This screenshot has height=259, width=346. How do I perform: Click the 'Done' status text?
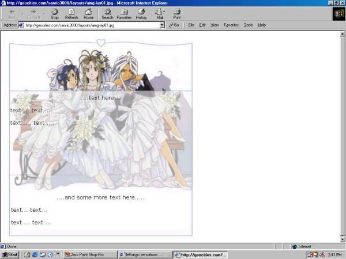click(x=12, y=246)
